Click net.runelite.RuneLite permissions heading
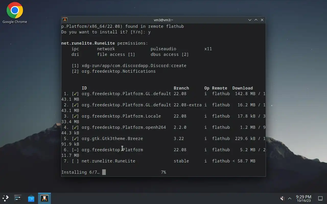Image resolution: width=327 pixels, height=204 pixels. (x=104, y=43)
